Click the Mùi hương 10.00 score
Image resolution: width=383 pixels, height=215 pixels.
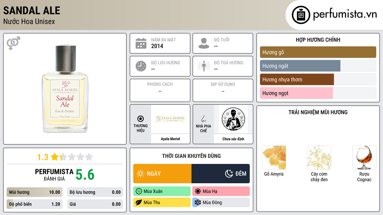tap(34, 192)
